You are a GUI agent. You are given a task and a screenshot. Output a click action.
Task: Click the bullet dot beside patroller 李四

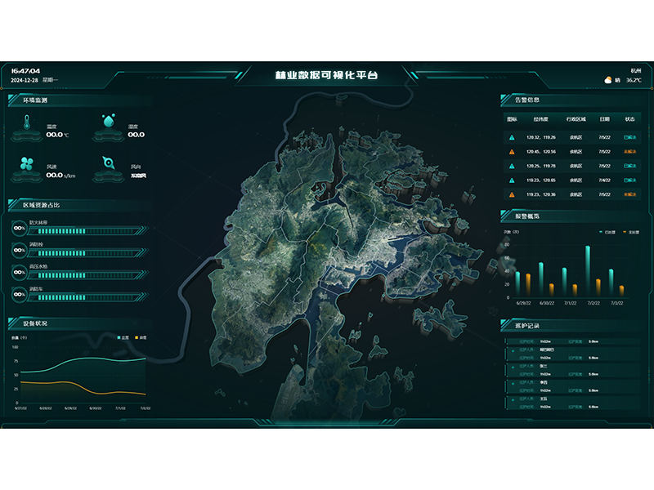pyautogui.click(x=513, y=384)
